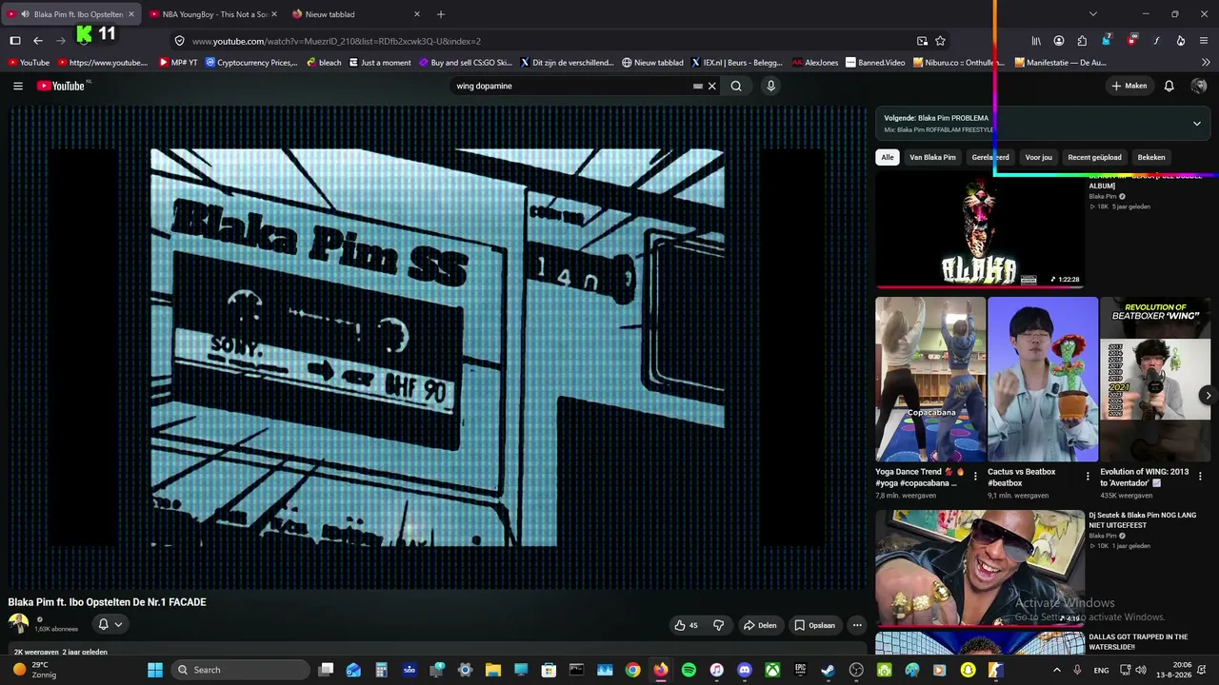Image resolution: width=1219 pixels, height=685 pixels.
Task: Open more options for Yoga Dance Trend short
Action: 974,476
